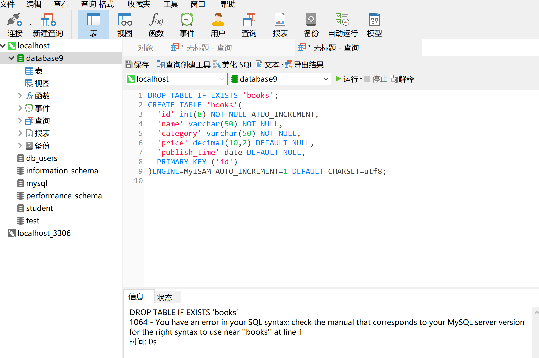This screenshot has width=539, height=358.
Task: Click the Stop (停止) button
Action: (376, 79)
